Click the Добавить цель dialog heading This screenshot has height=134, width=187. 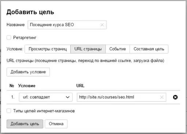pos(30,12)
